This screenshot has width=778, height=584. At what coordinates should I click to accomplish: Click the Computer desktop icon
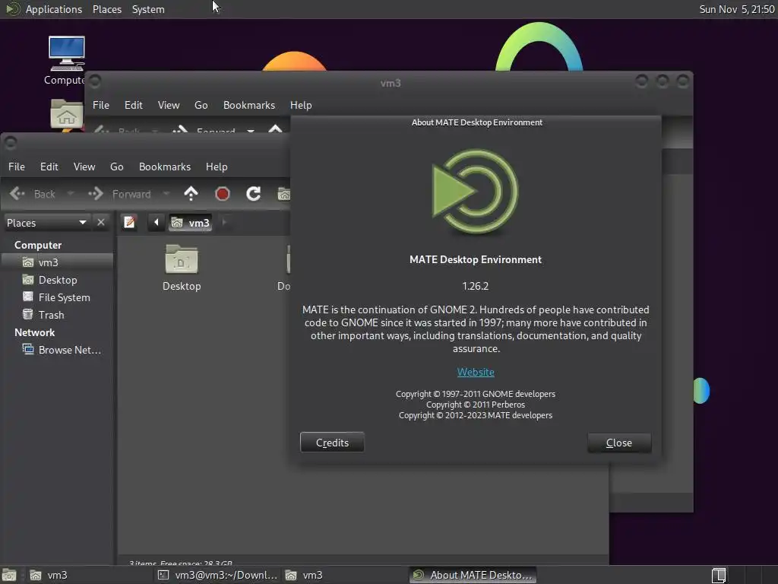point(67,54)
